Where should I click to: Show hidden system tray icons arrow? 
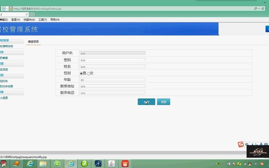[213, 164]
